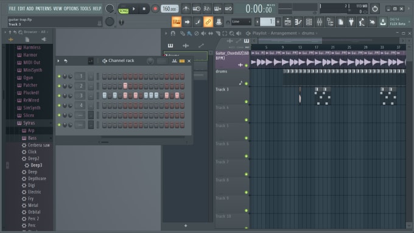414x233 pixels.
Task: Open the piano roll icon in toolbar
Action: pos(298,22)
